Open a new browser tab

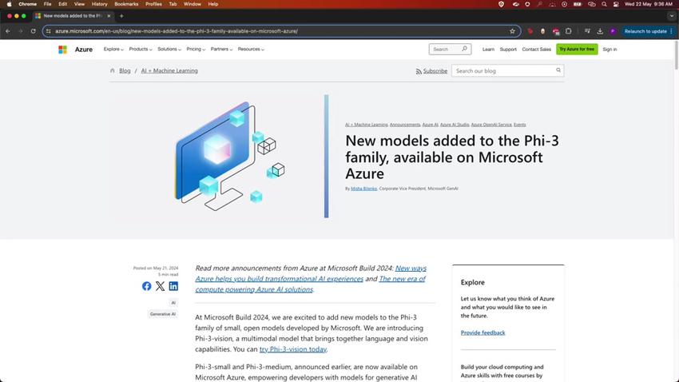click(x=121, y=16)
